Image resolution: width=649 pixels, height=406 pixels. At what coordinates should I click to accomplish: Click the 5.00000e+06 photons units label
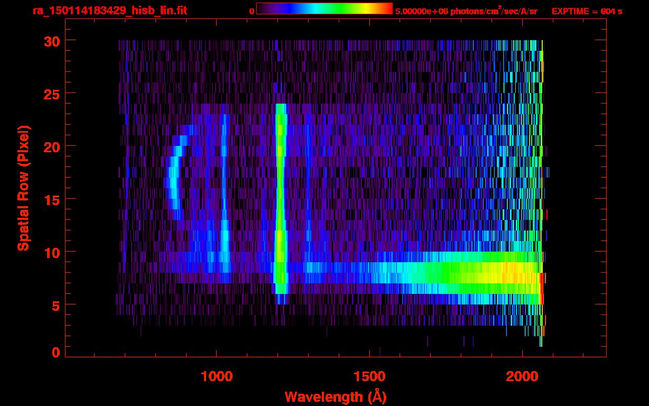pos(466,11)
